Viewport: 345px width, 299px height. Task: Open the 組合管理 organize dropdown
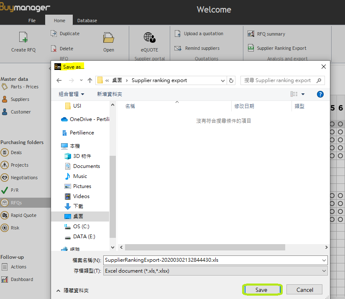(71, 94)
